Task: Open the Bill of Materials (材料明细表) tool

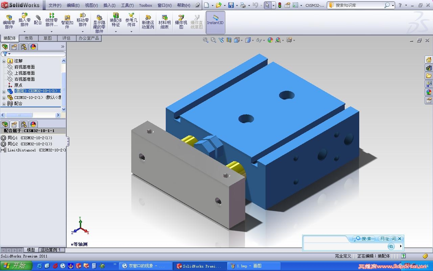Action: click(x=164, y=22)
